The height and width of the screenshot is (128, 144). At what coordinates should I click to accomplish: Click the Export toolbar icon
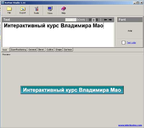tap(23, 9)
